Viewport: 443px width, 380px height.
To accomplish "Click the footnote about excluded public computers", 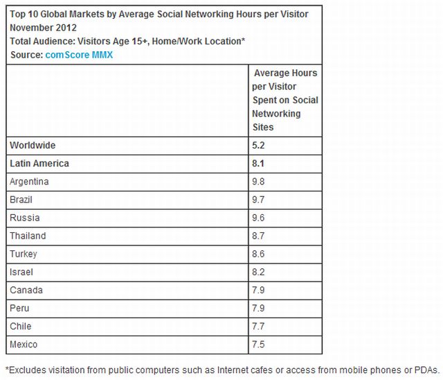I will (x=221, y=368).
